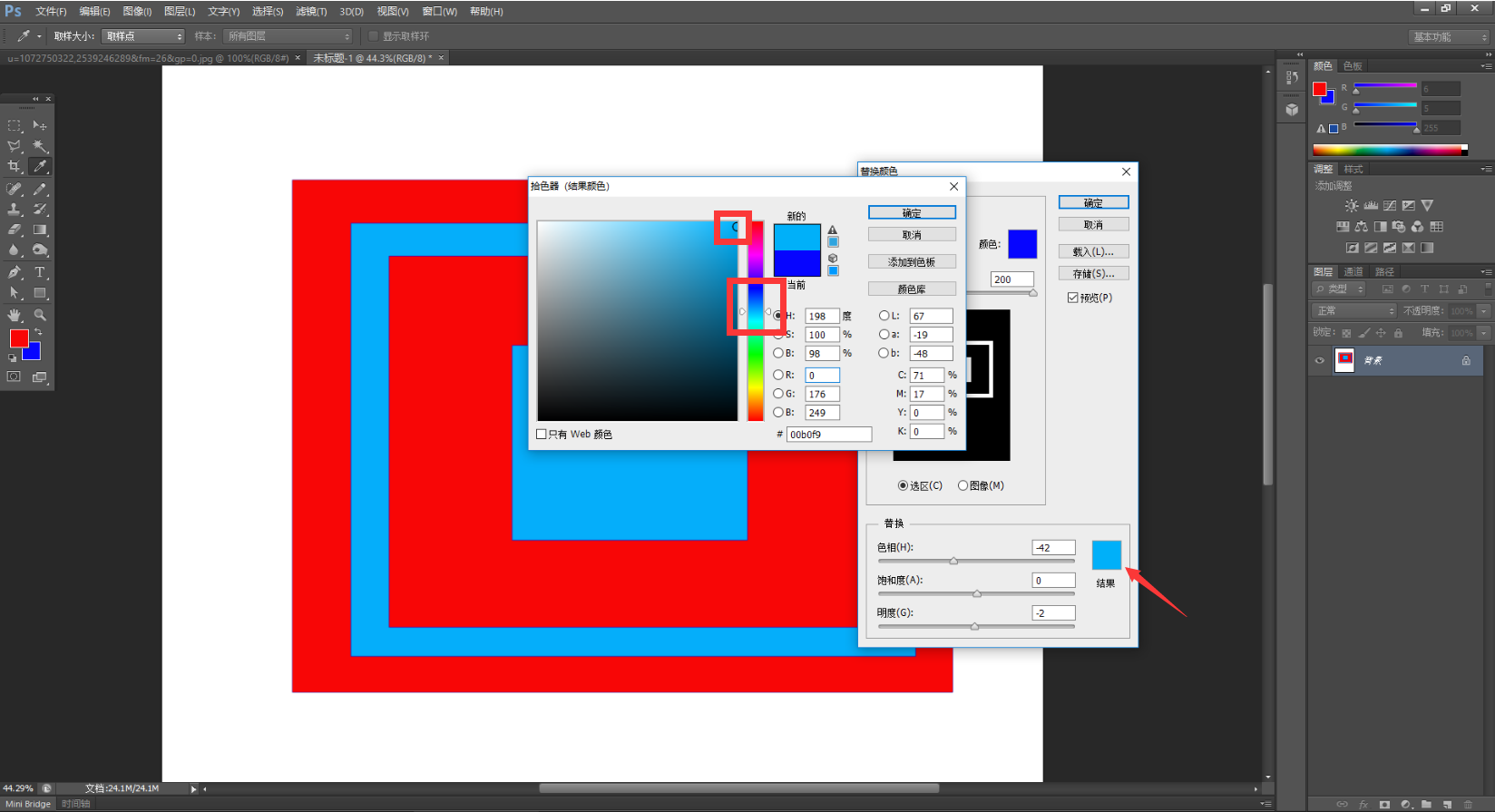
Task: Select the L lightness radio button
Action: pos(884,316)
